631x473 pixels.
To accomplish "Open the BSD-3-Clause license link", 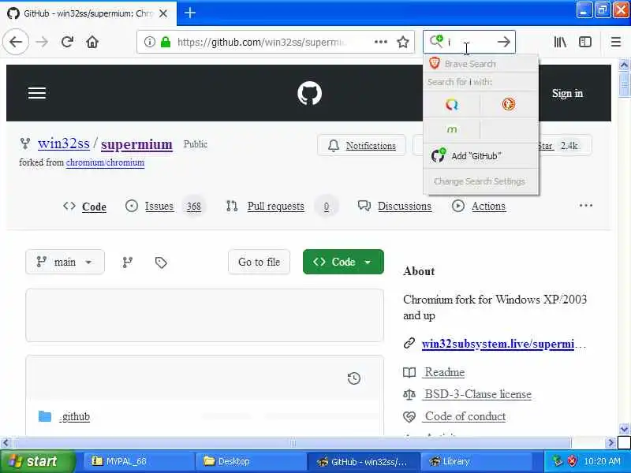I will 478,394.
